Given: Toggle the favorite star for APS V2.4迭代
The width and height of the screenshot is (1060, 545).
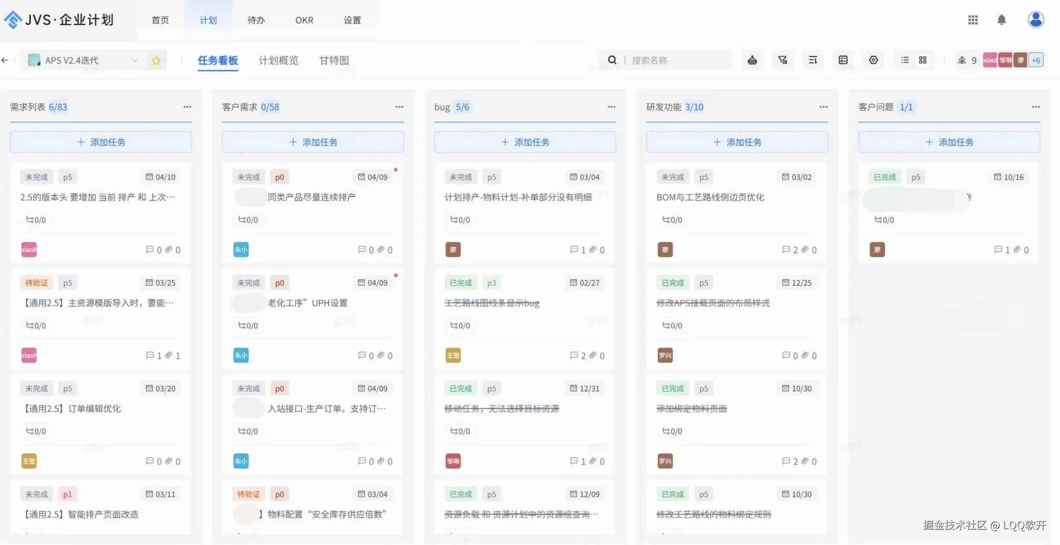Looking at the screenshot, I should pyautogui.click(x=156, y=60).
